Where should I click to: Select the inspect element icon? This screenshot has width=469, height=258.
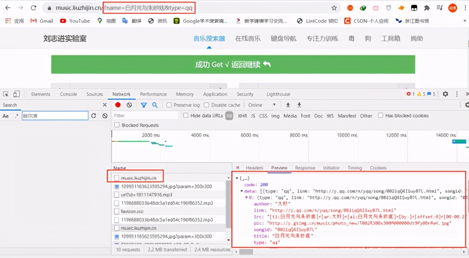[6, 94]
